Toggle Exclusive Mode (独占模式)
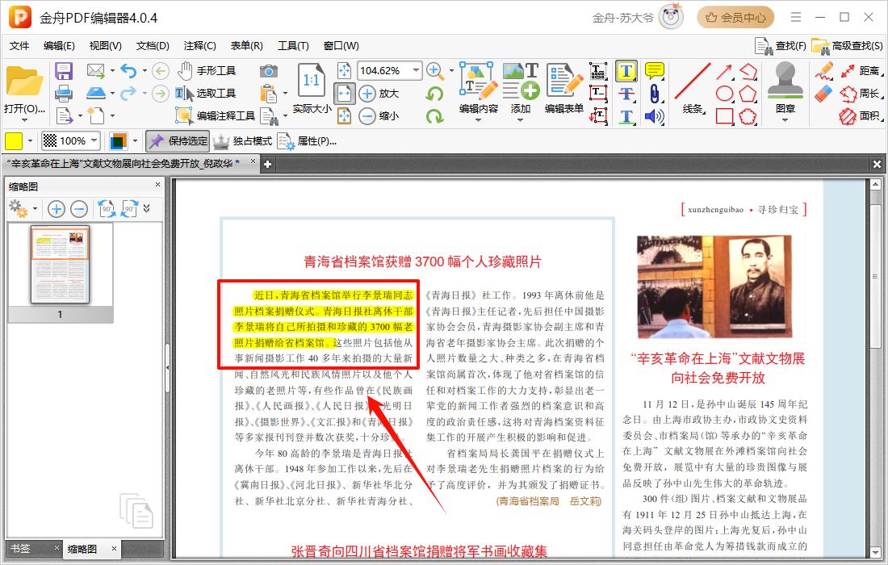The image size is (888, 565). 243,141
